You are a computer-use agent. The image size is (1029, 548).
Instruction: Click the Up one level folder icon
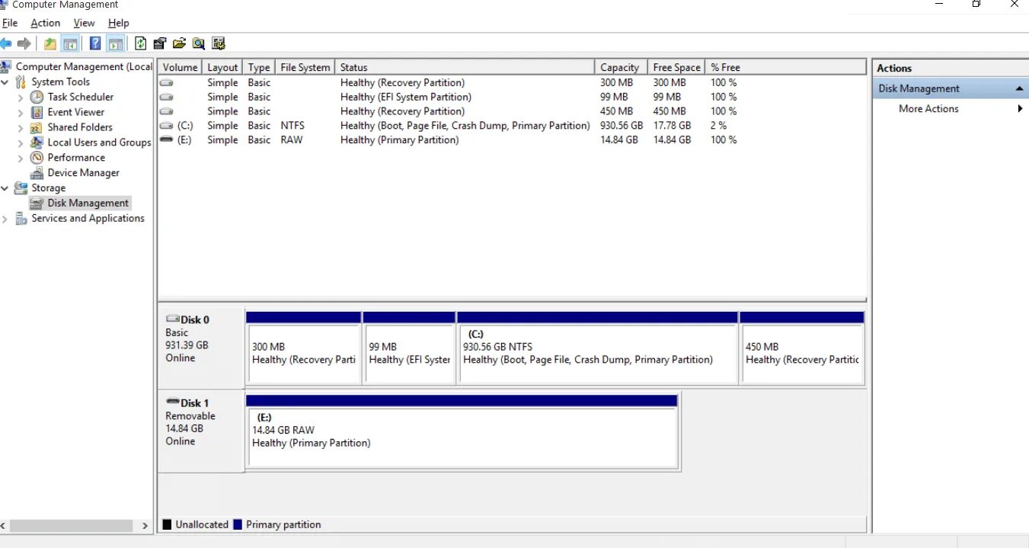(x=50, y=43)
